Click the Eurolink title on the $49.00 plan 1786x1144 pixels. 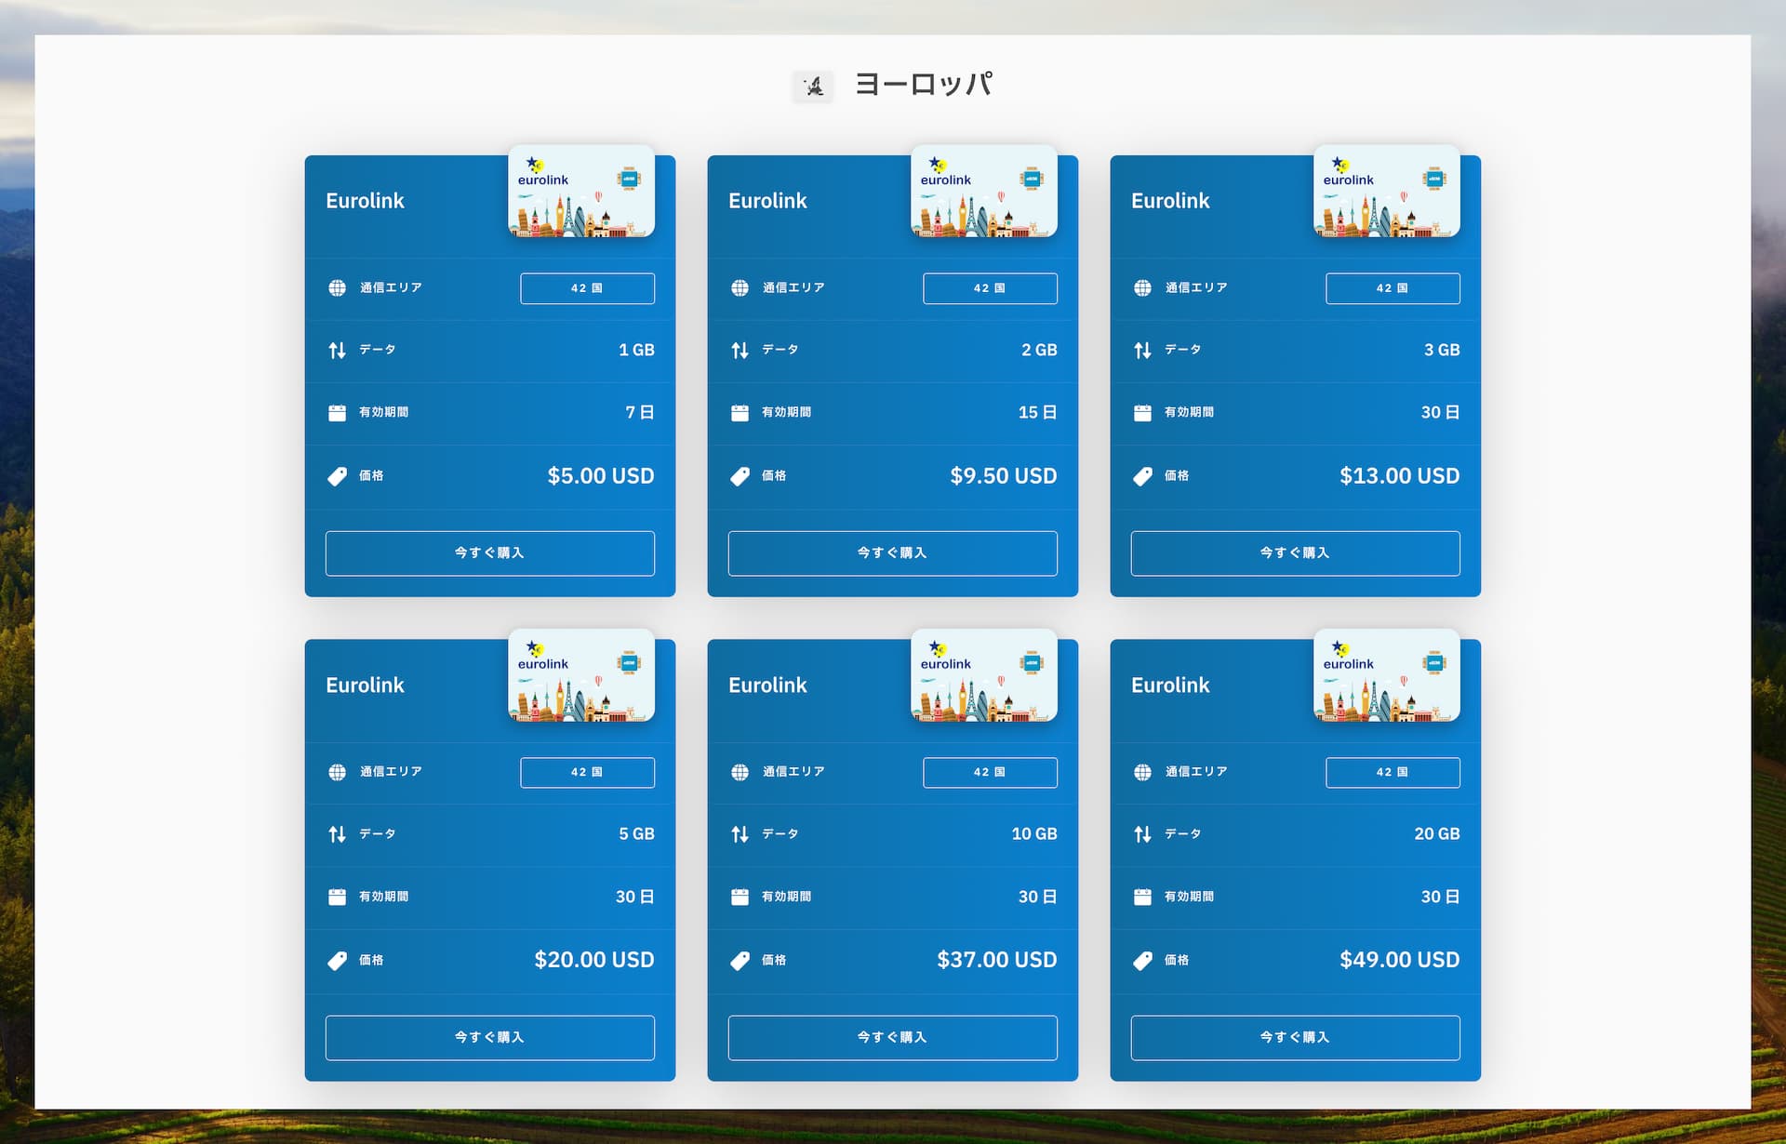coord(1170,685)
